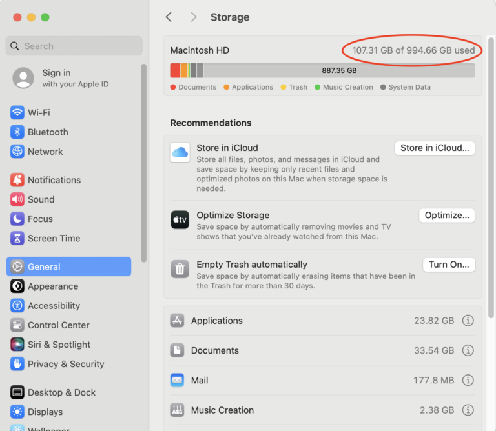The image size is (496, 431).
Task: Click the Accessibility icon in sidebar
Action: pos(17,306)
